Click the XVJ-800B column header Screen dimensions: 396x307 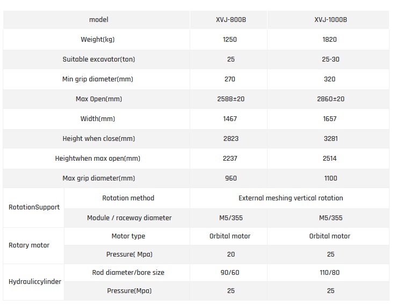click(x=230, y=20)
